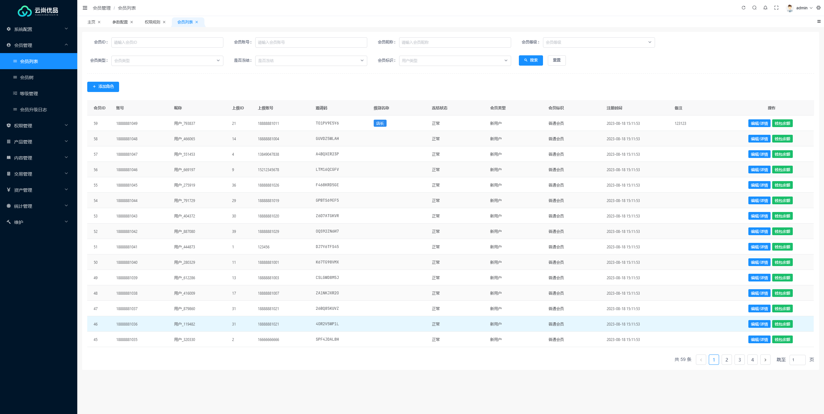The width and height of the screenshot is (824, 414).
Task: Go to page 3
Action: [740, 360]
